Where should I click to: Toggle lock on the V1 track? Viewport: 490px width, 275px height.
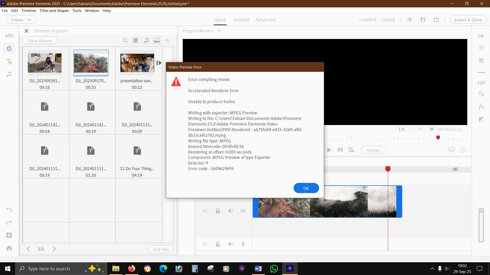(218, 211)
